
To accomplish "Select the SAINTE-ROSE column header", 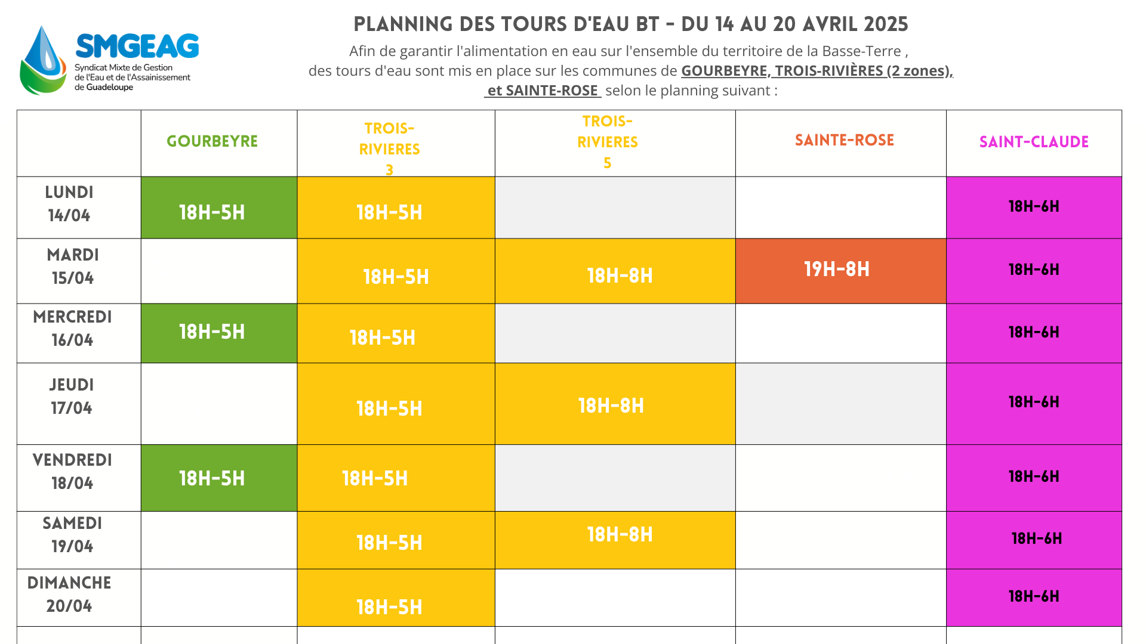I will pos(844,141).
